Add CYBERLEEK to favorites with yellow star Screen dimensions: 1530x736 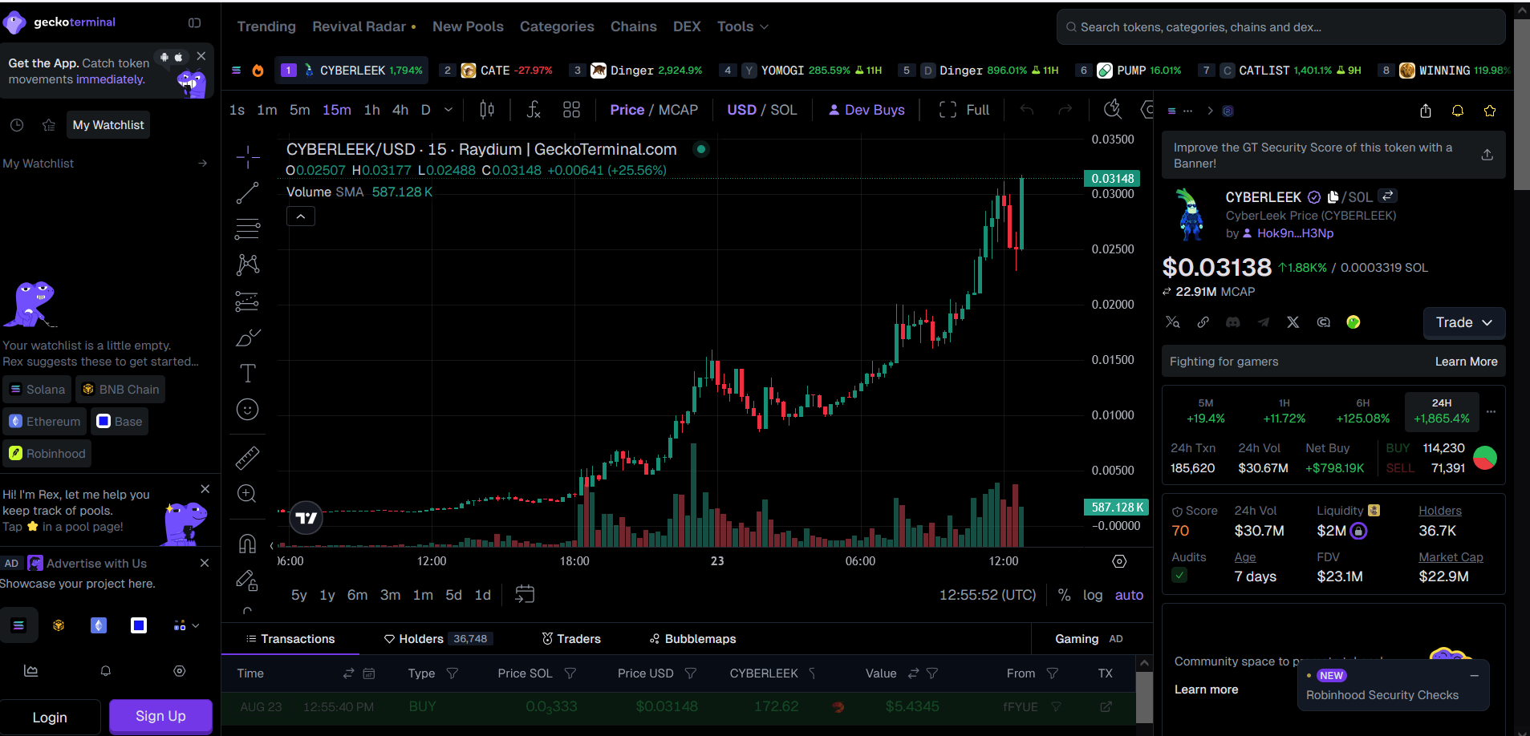1490,111
